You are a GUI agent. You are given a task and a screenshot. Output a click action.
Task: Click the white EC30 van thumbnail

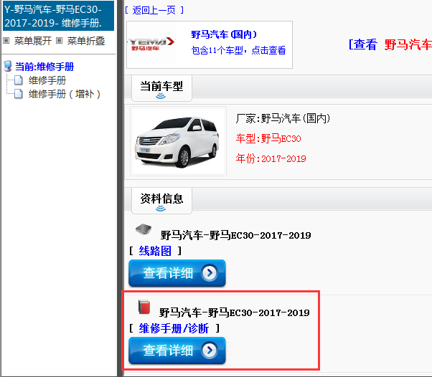178,141
